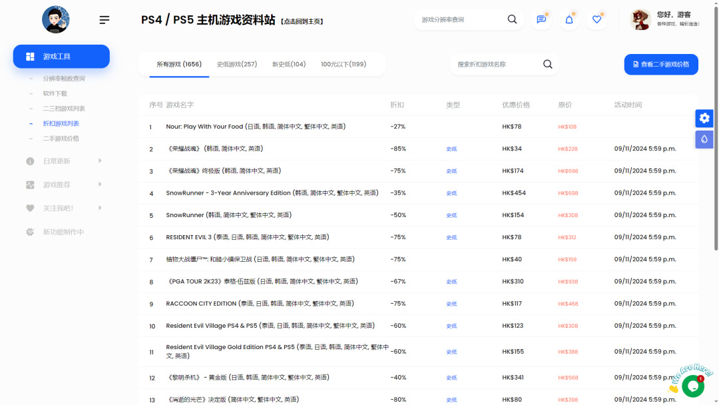Screen dimensions: 719x405
Task: Click the guest user avatar
Action: pyautogui.click(x=640, y=19)
